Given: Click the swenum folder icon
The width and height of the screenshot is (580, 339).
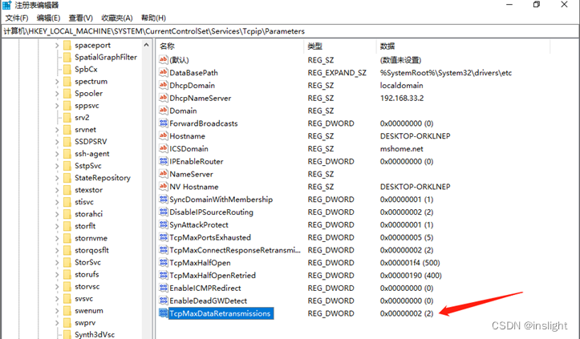Looking at the screenshot, I should [67, 310].
